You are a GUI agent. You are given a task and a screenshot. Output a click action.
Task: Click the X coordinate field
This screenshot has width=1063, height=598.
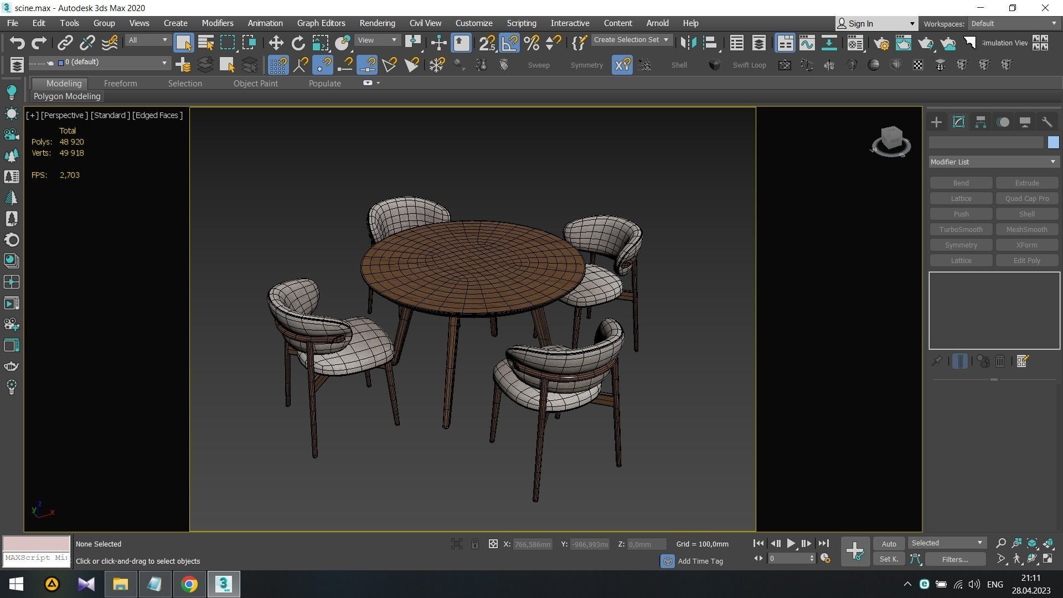tap(532, 544)
